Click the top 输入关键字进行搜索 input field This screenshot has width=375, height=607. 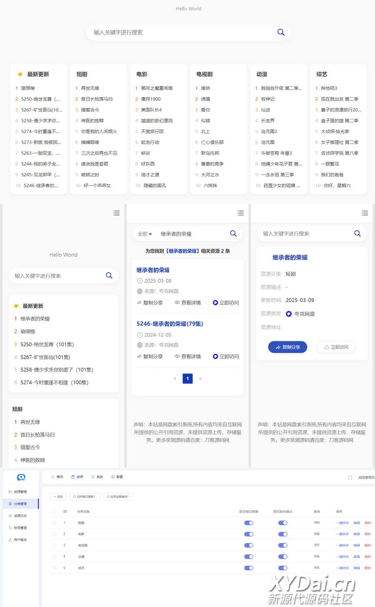tap(179, 33)
